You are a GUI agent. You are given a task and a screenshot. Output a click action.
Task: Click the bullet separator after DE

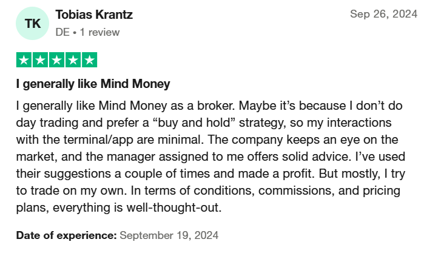(x=75, y=33)
